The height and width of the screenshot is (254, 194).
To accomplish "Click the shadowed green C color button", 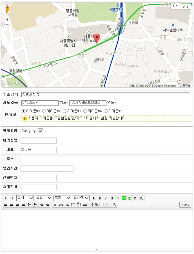I will (130, 198).
